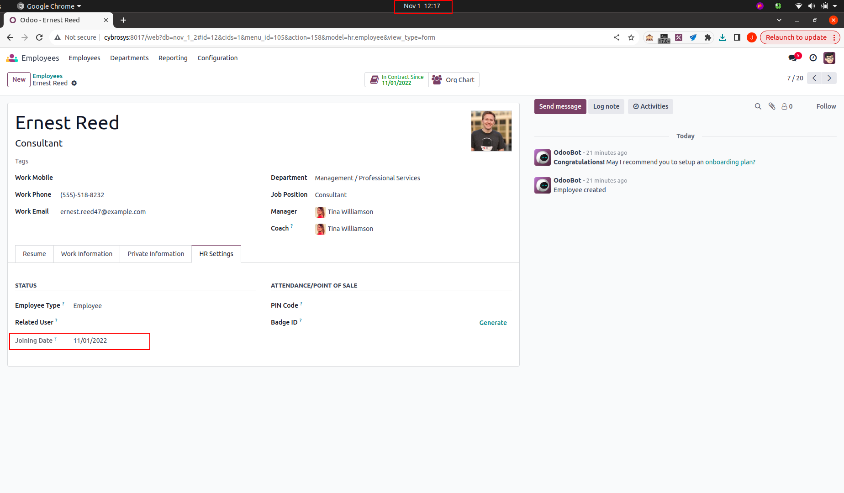Viewport: 844px width, 493px height.
Task: Click the Work Mobile field
Action: [x=158, y=178]
